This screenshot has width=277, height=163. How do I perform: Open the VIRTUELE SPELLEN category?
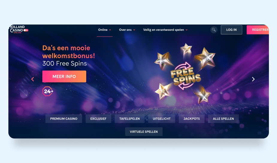144,132
